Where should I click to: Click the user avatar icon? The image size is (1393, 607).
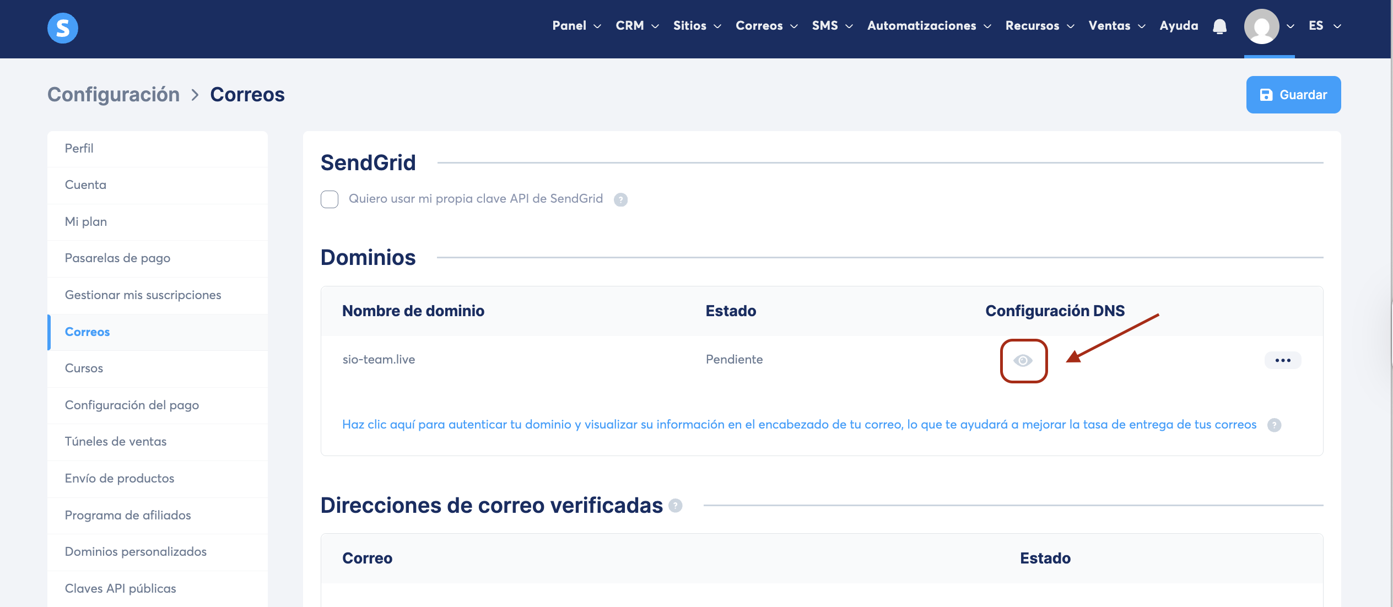[1261, 26]
